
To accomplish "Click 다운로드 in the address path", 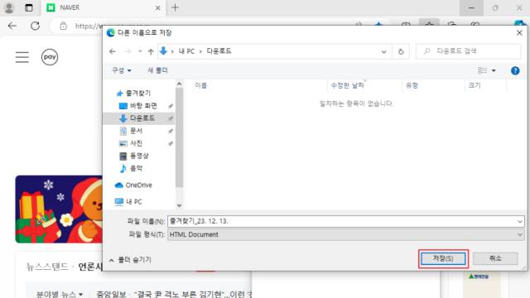I will pos(219,51).
